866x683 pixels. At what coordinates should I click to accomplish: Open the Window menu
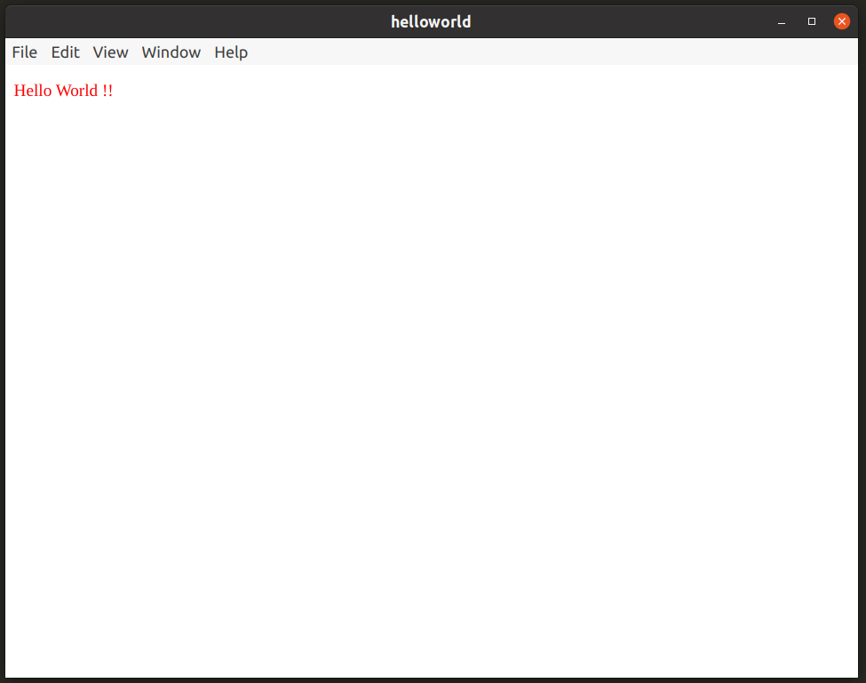click(171, 52)
